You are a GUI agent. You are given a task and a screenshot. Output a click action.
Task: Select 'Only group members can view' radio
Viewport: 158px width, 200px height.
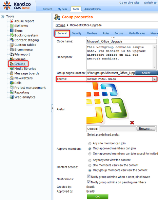tap(90, 170)
